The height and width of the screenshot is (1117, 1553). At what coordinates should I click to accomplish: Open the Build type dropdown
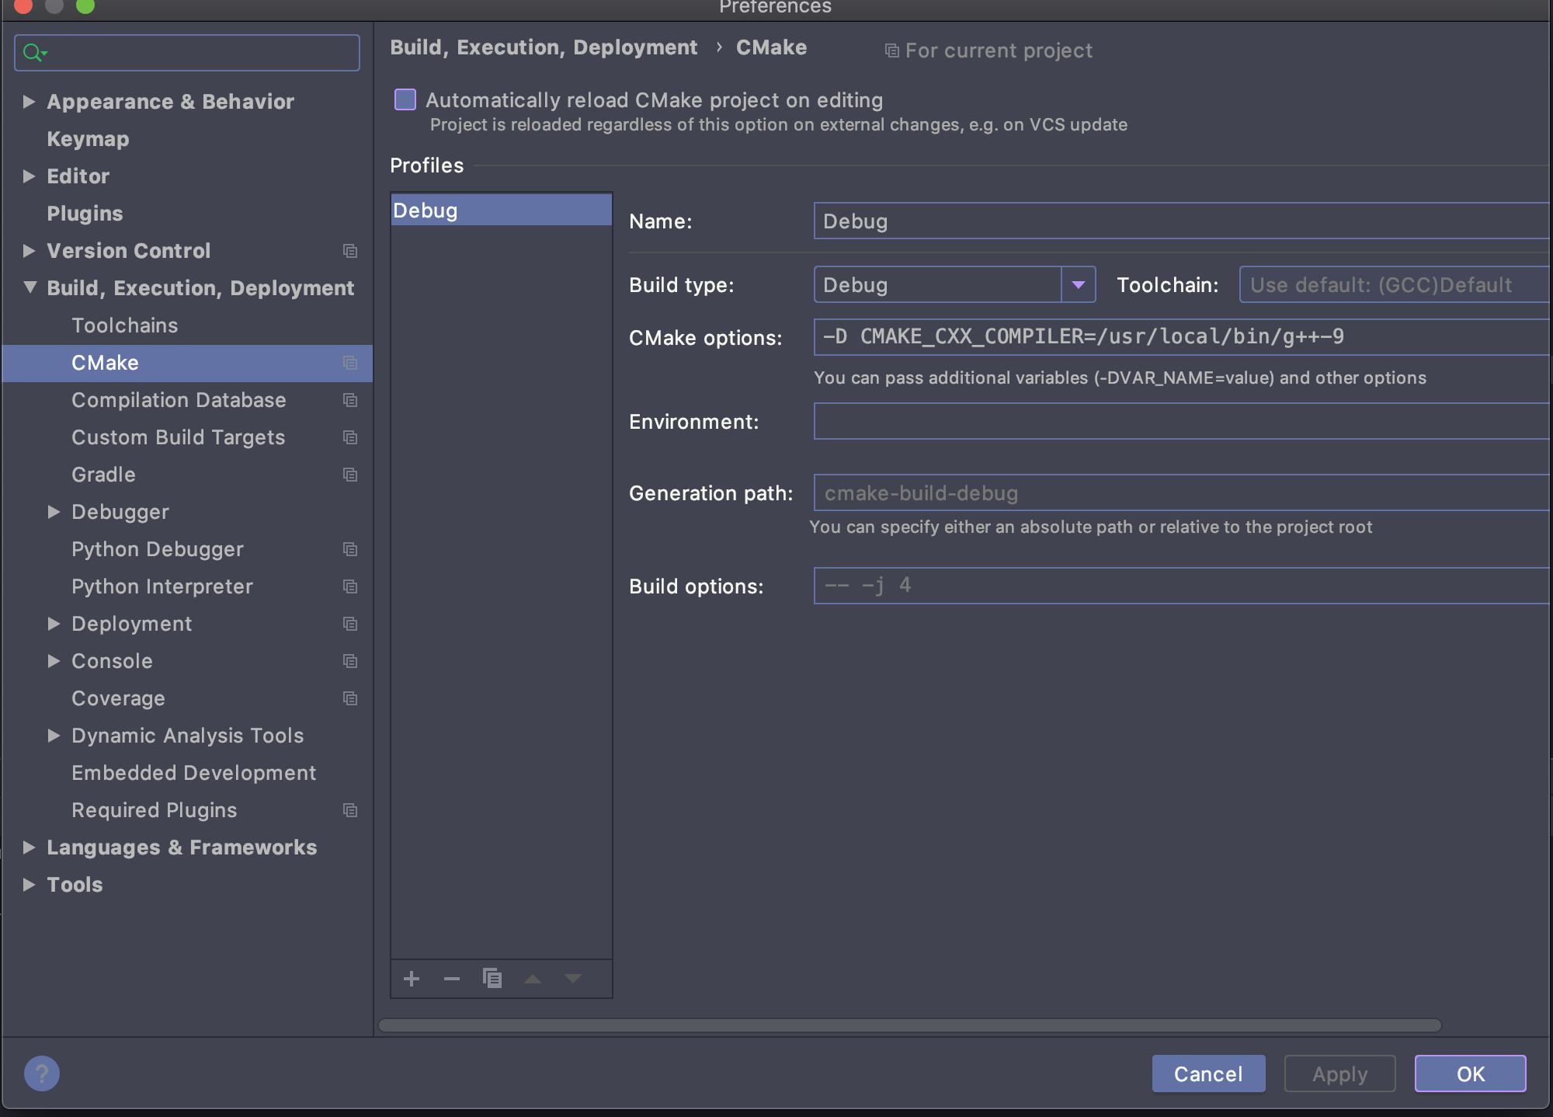click(1078, 285)
